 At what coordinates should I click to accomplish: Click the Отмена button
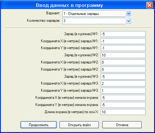pyautogui.click(x=122, y=125)
